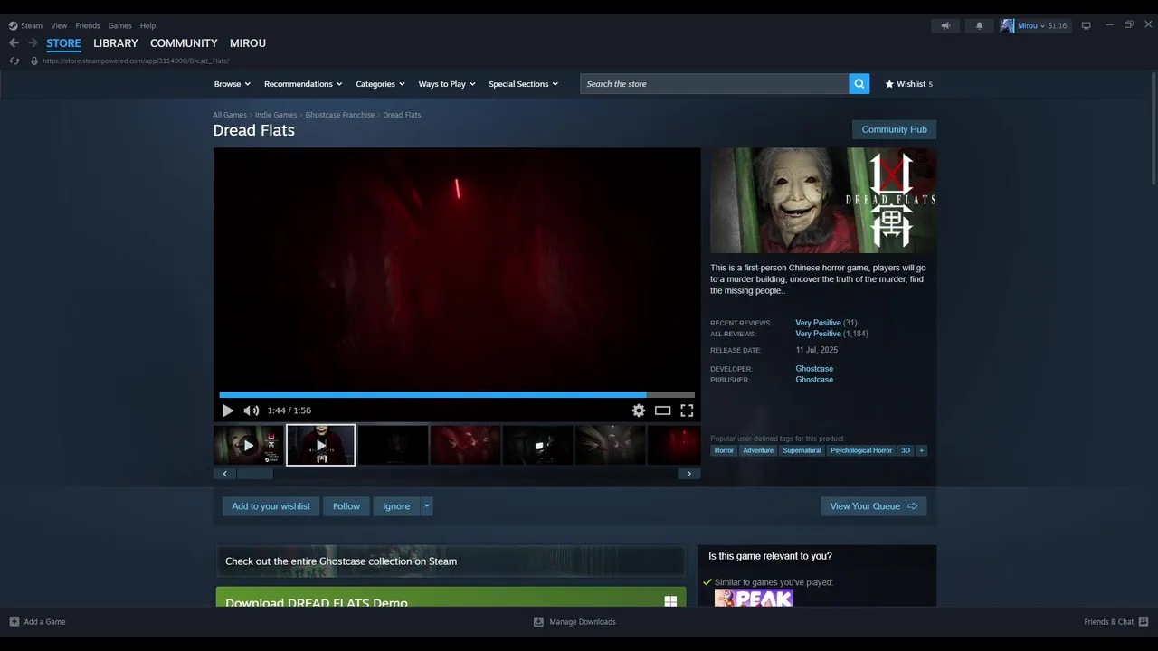Click the Ghostcase Franchise breadcrumb

[x=340, y=115]
